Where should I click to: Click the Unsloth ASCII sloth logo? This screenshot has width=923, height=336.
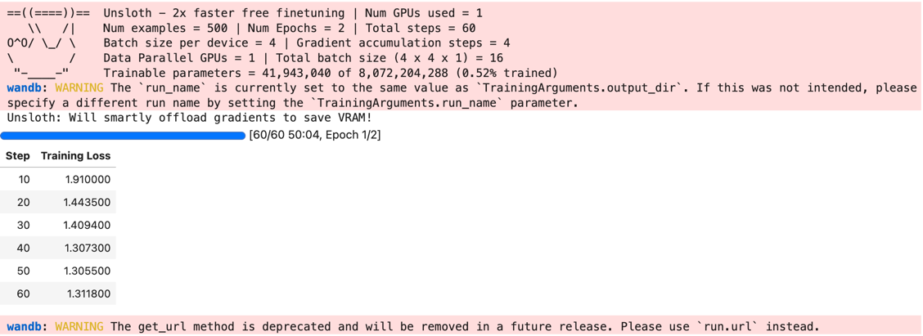tap(47, 43)
